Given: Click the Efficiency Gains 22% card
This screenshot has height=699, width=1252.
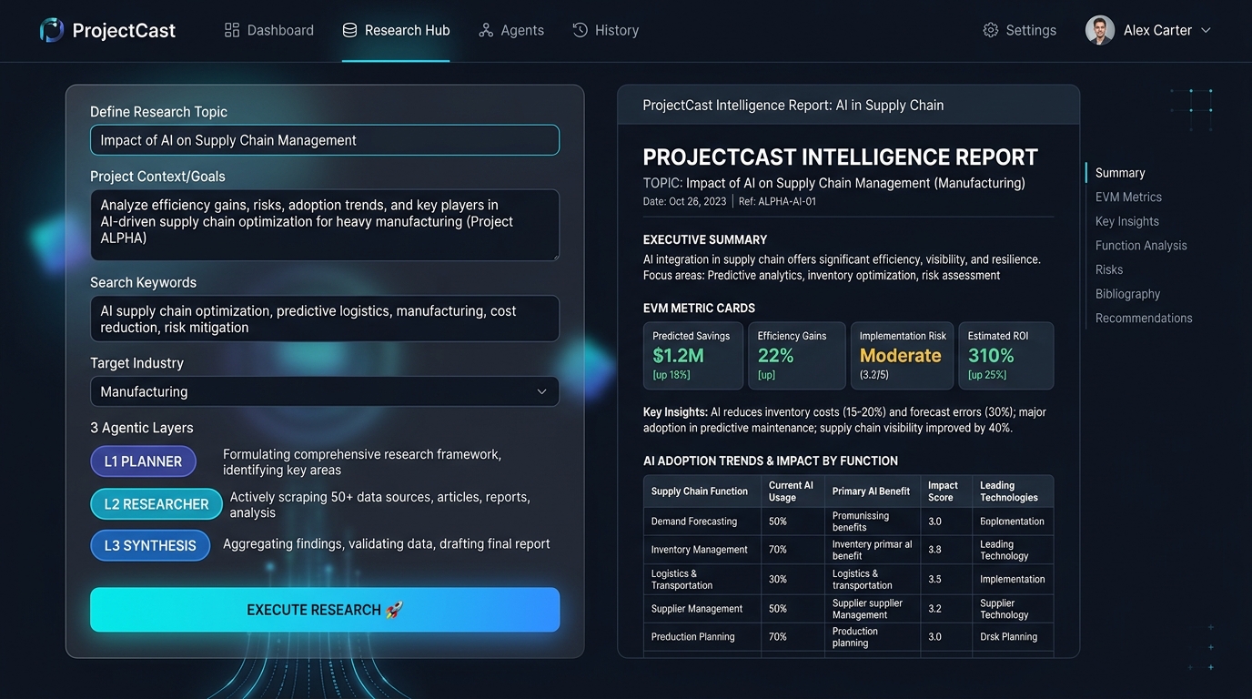Looking at the screenshot, I should click(797, 355).
